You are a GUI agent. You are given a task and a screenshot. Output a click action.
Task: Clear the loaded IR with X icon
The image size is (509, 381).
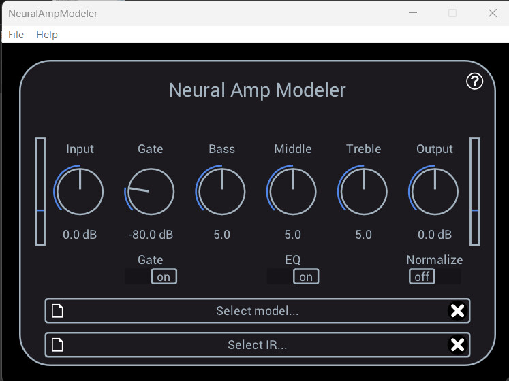(x=457, y=345)
